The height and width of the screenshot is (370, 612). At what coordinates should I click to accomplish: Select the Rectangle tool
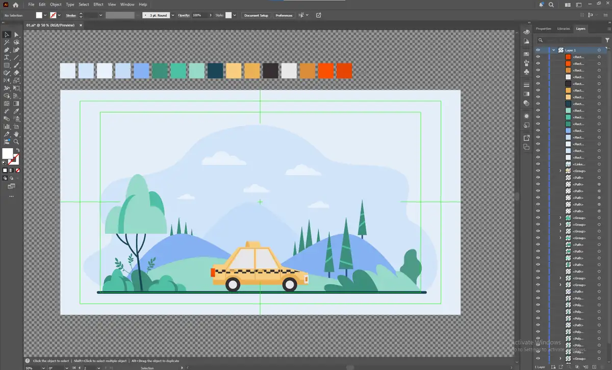[7, 65]
